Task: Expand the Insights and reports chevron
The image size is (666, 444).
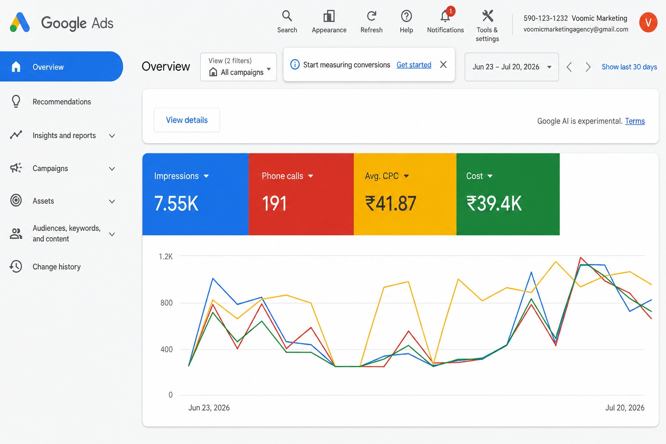Action: [x=112, y=136]
